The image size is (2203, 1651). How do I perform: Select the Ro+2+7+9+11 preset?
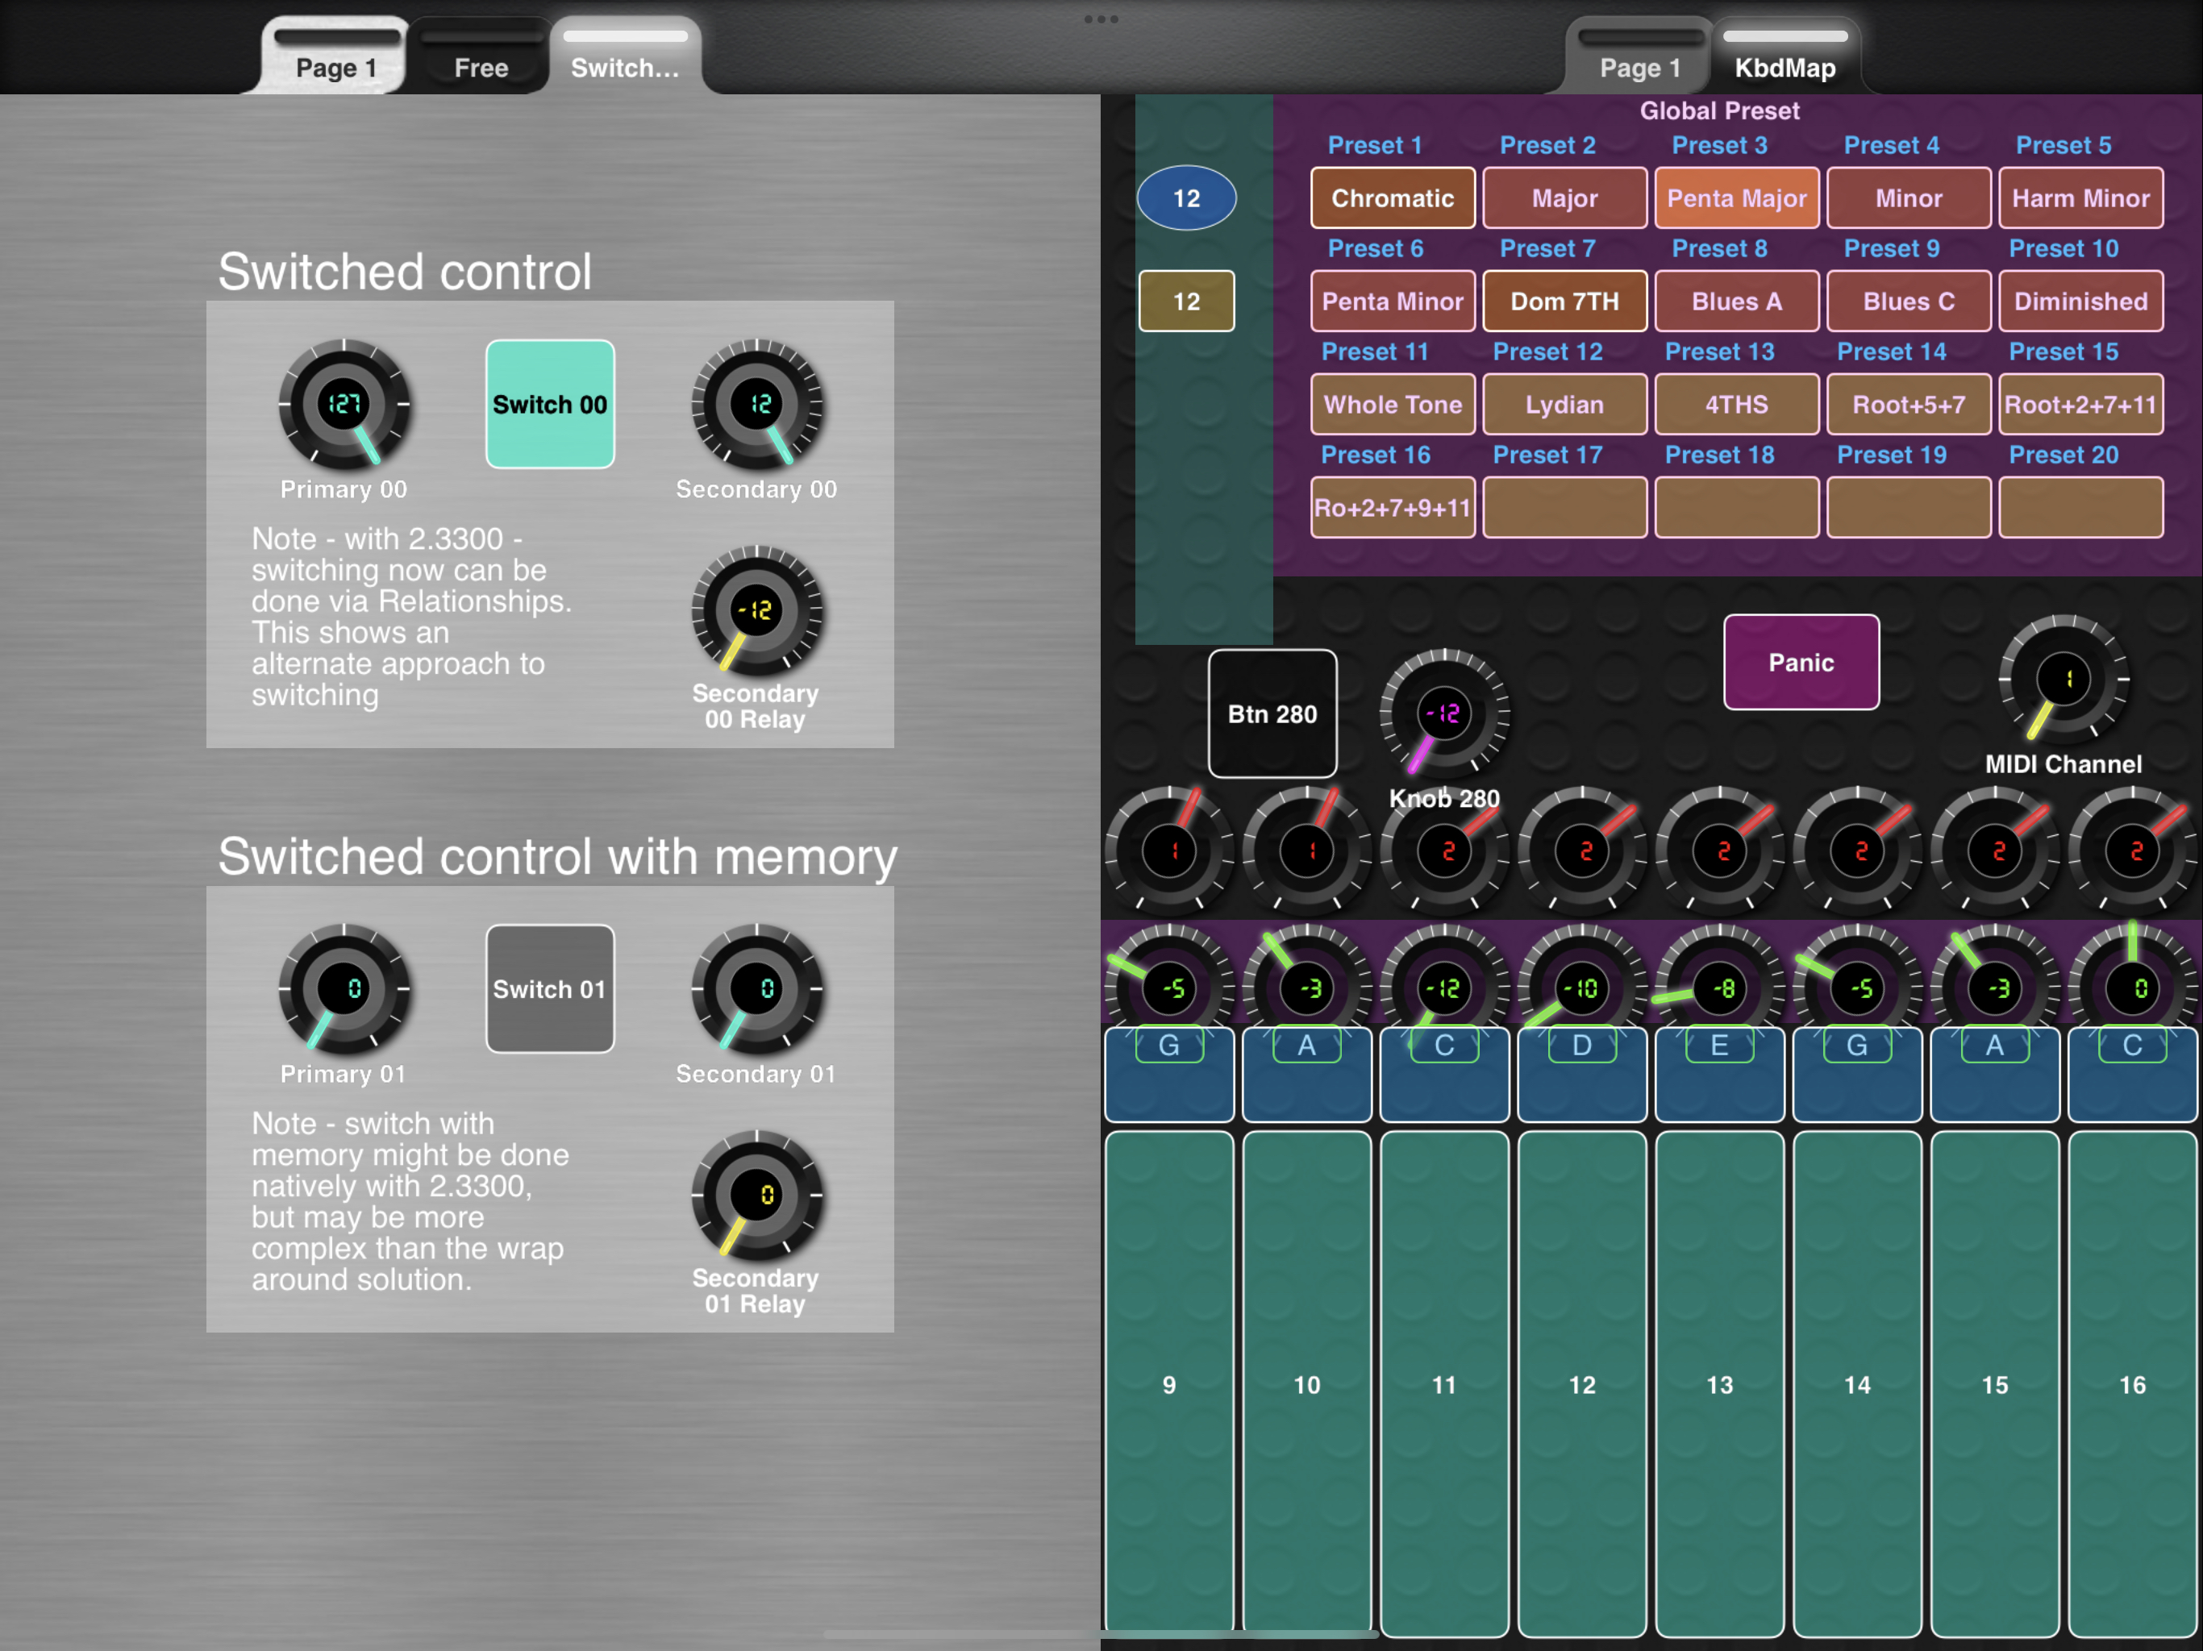1393,508
